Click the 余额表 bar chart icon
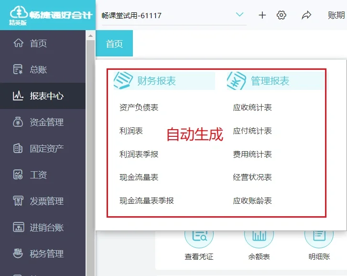This screenshot has width=347, height=276. (x=259, y=239)
